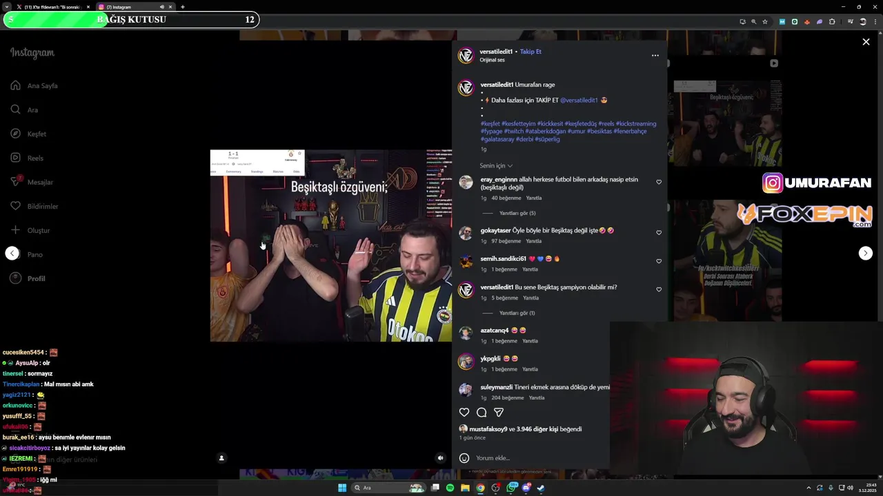The width and height of the screenshot is (883, 496).
Task: Toggle mute on the reel video
Action: pos(440,458)
